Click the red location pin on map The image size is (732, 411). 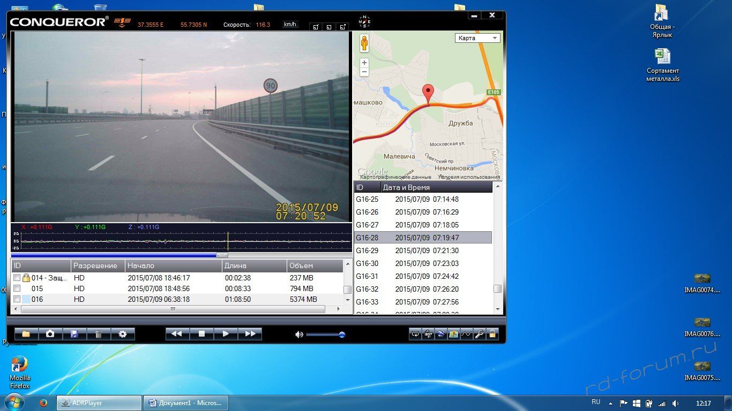coord(428,93)
